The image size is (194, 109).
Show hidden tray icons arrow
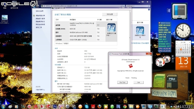point(168,107)
